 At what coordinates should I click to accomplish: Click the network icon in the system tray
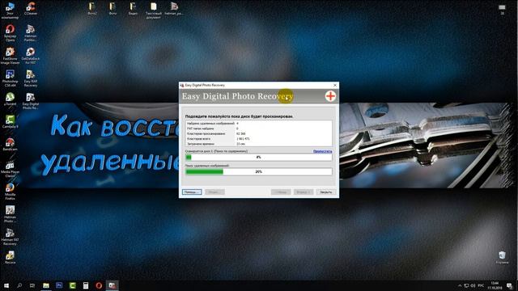pos(466,285)
